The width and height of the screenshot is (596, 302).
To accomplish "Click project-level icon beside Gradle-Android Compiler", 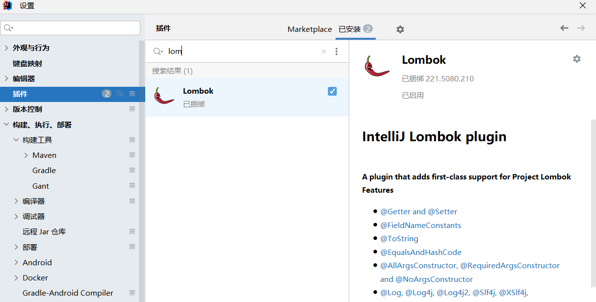I will [132, 293].
